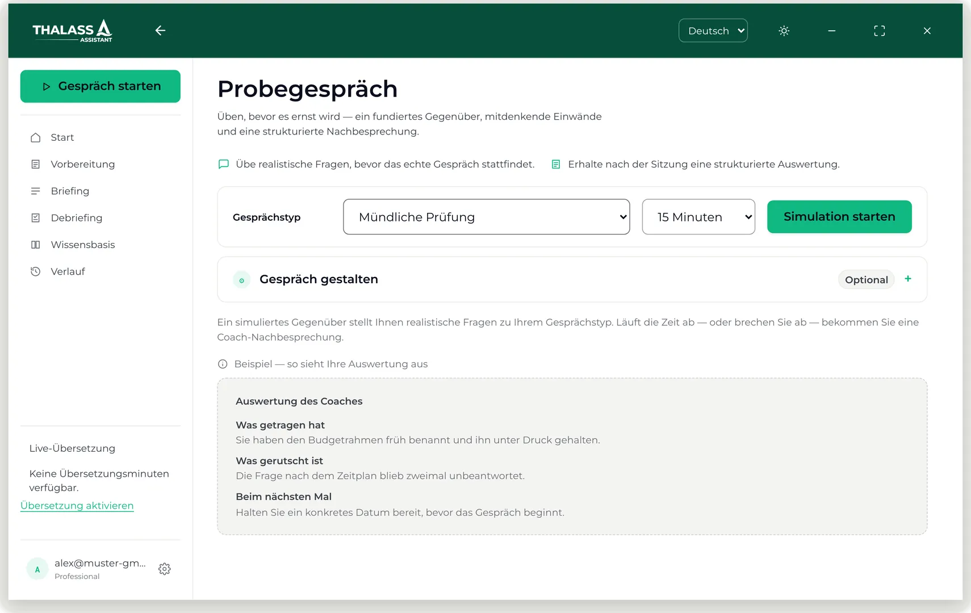Click Simulation starten
This screenshot has width=971, height=613.
click(x=839, y=217)
